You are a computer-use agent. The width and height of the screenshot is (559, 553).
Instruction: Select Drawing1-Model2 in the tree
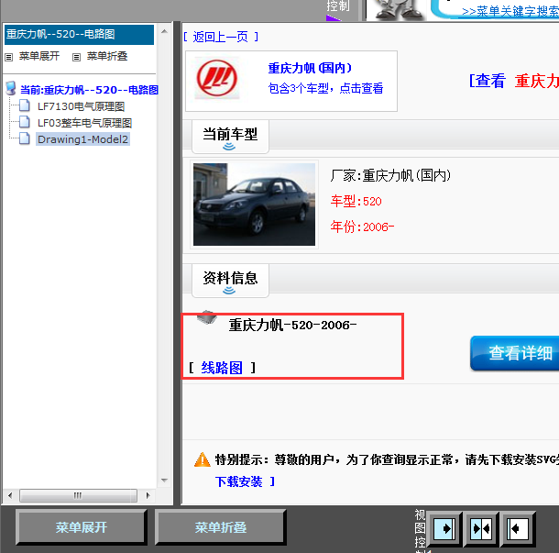coord(82,139)
